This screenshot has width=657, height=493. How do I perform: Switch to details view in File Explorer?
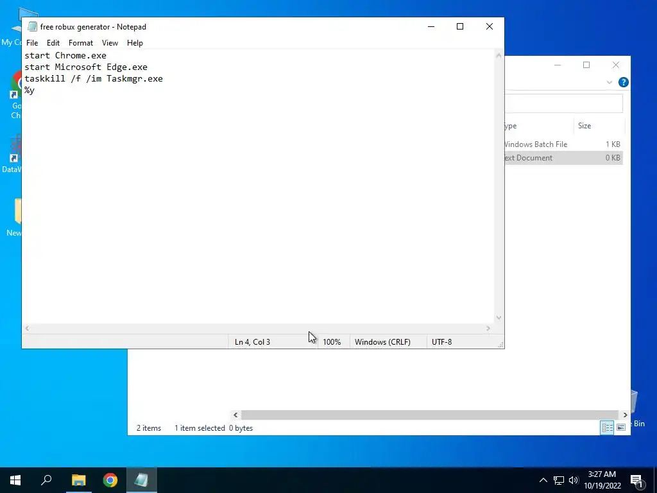[607, 428]
